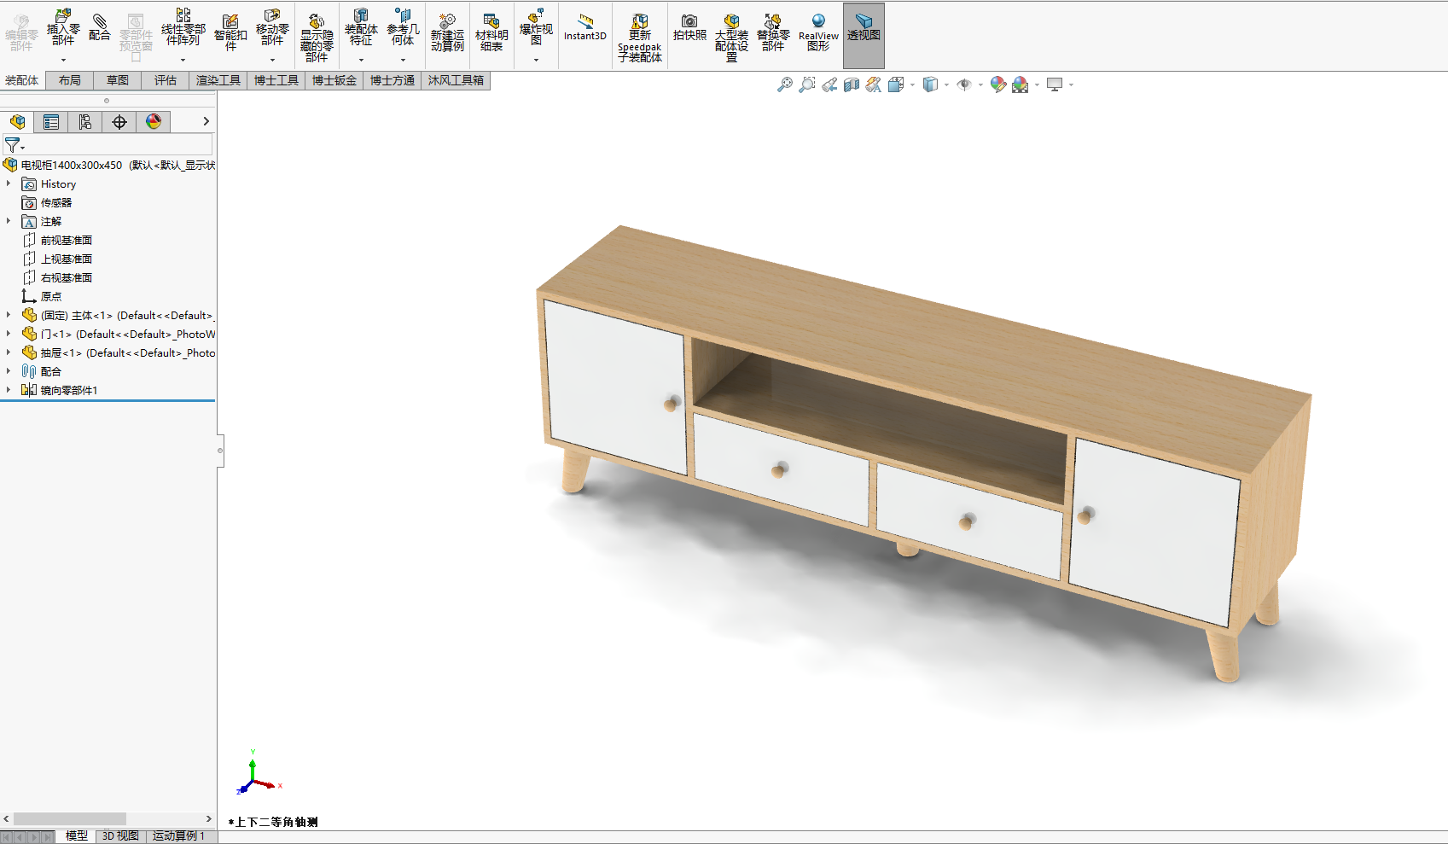Viewport: 1448px width, 844px height.
Task: Switch to the 草图 (Sketch) ribbon tab
Action: 118,80
